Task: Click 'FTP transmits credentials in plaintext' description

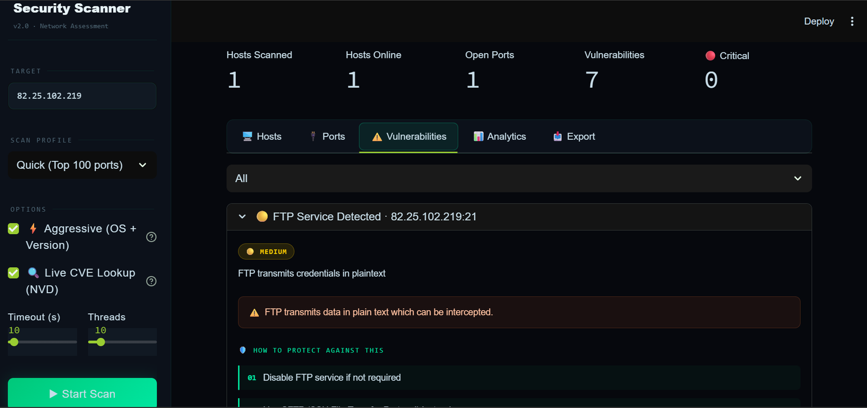Action: pyautogui.click(x=312, y=273)
